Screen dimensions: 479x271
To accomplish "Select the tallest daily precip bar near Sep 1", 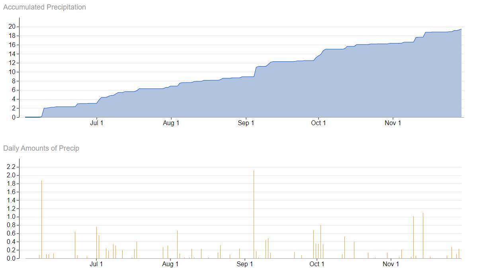I will click(x=254, y=214).
